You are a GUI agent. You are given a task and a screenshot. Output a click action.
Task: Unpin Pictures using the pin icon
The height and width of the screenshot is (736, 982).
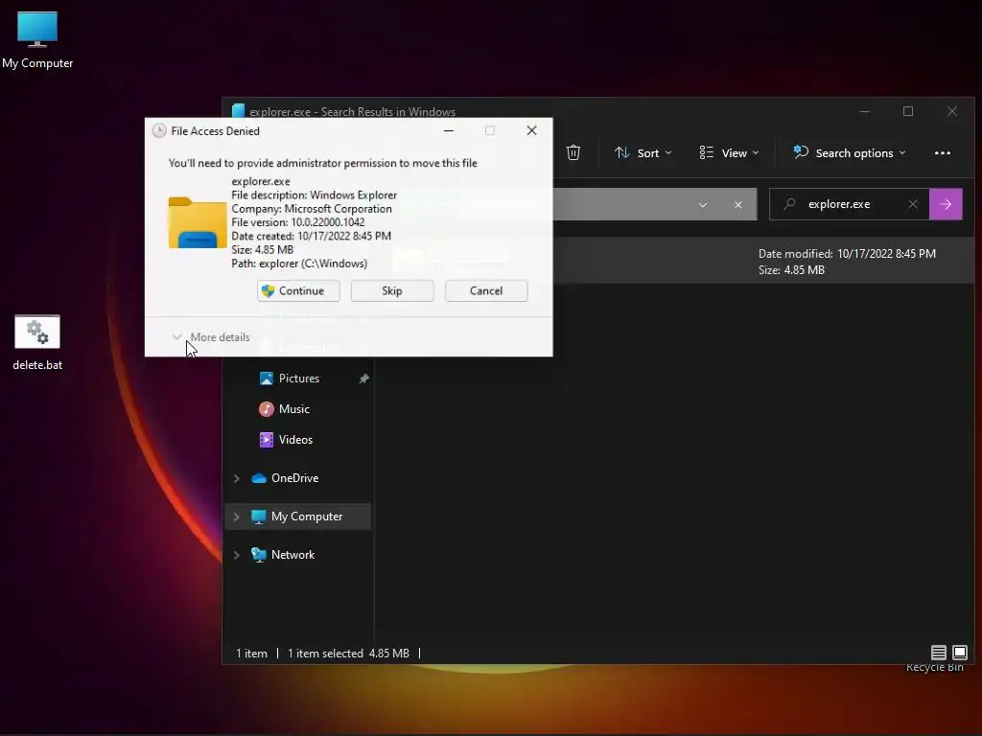click(x=363, y=379)
